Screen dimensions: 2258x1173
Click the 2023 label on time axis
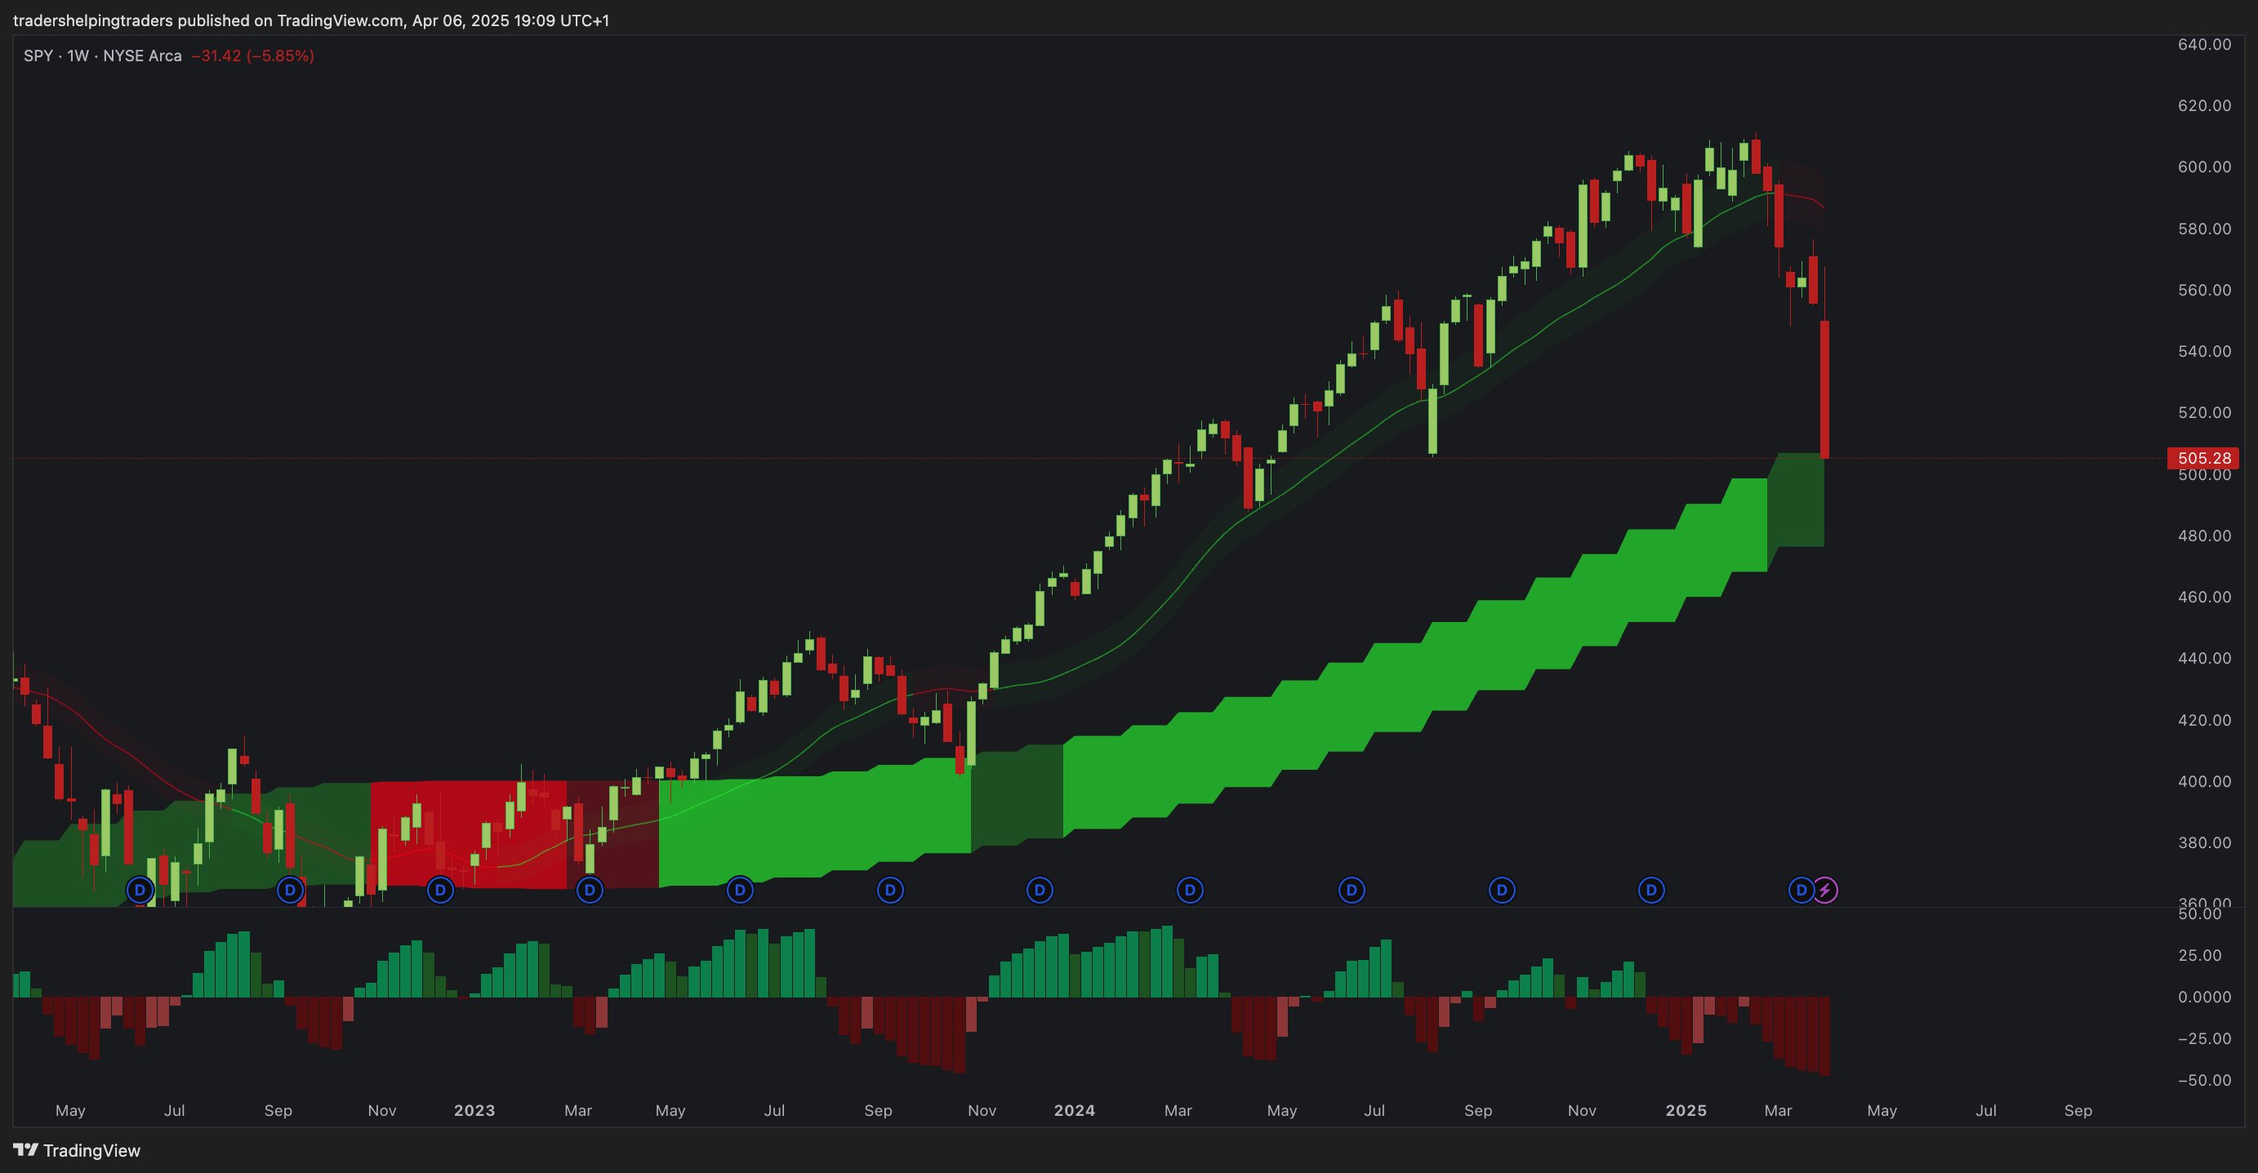click(x=474, y=1110)
